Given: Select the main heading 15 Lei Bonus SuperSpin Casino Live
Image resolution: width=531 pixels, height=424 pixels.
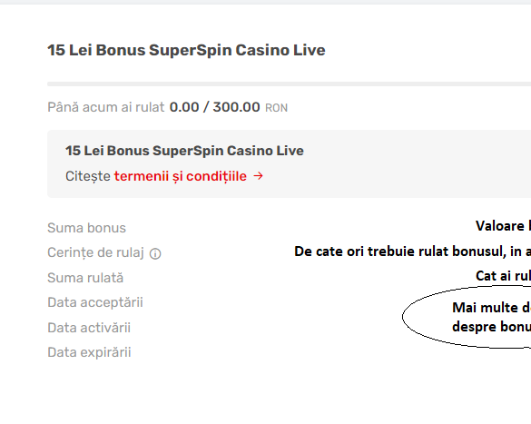Looking at the screenshot, I should point(186,50).
